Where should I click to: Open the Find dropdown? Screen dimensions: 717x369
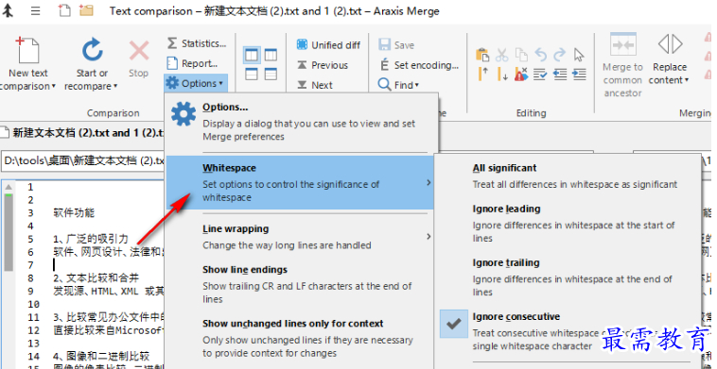(x=398, y=85)
